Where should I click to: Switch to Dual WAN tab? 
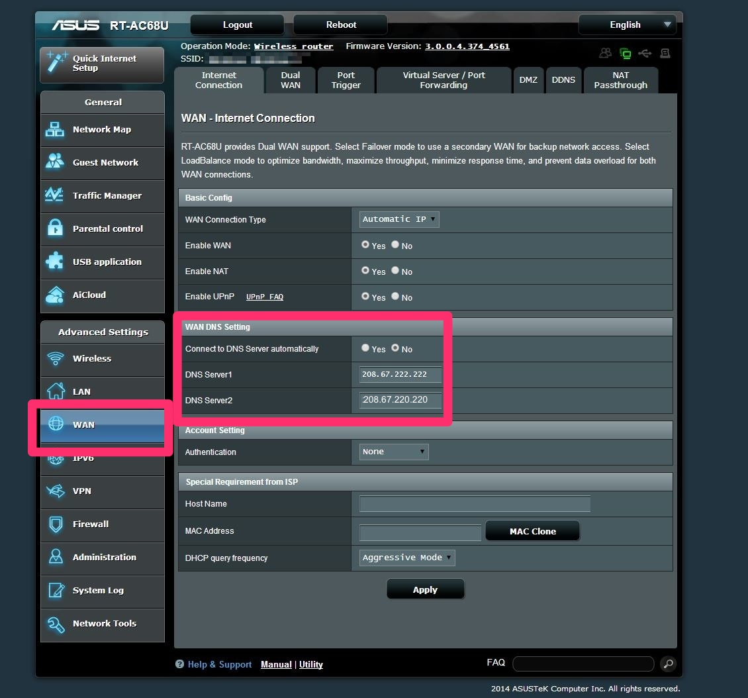[290, 80]
